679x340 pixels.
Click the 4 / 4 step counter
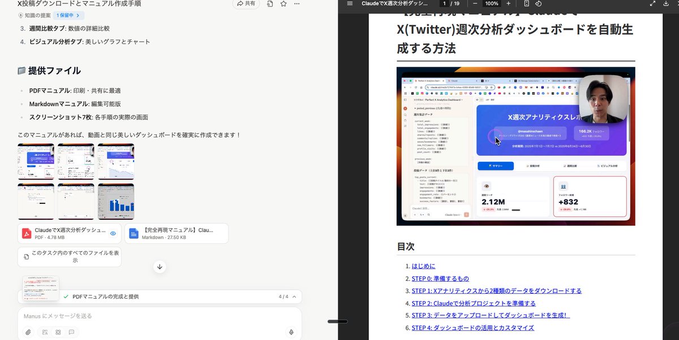[x=283, y=297]
